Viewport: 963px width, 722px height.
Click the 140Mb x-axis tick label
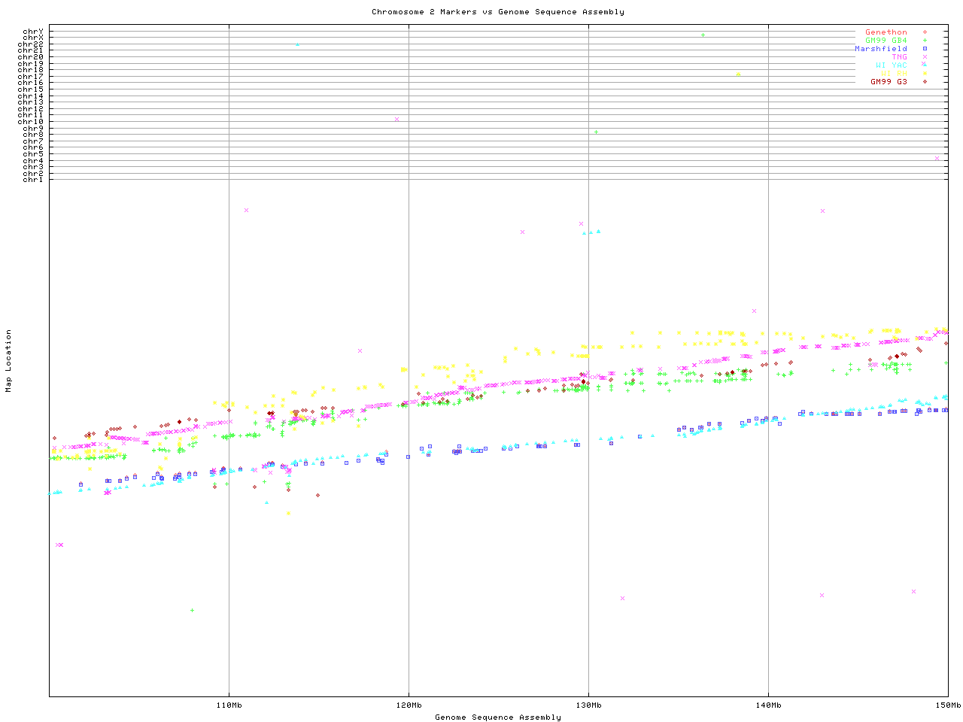[x=768, y=705]
